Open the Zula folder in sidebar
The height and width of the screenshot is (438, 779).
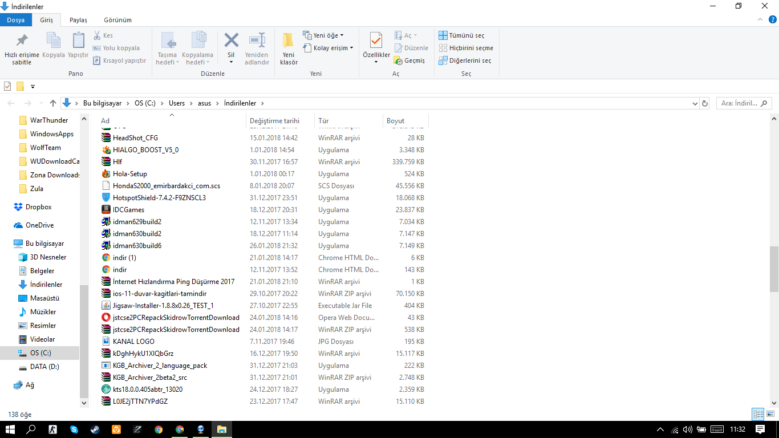point(36,189)
